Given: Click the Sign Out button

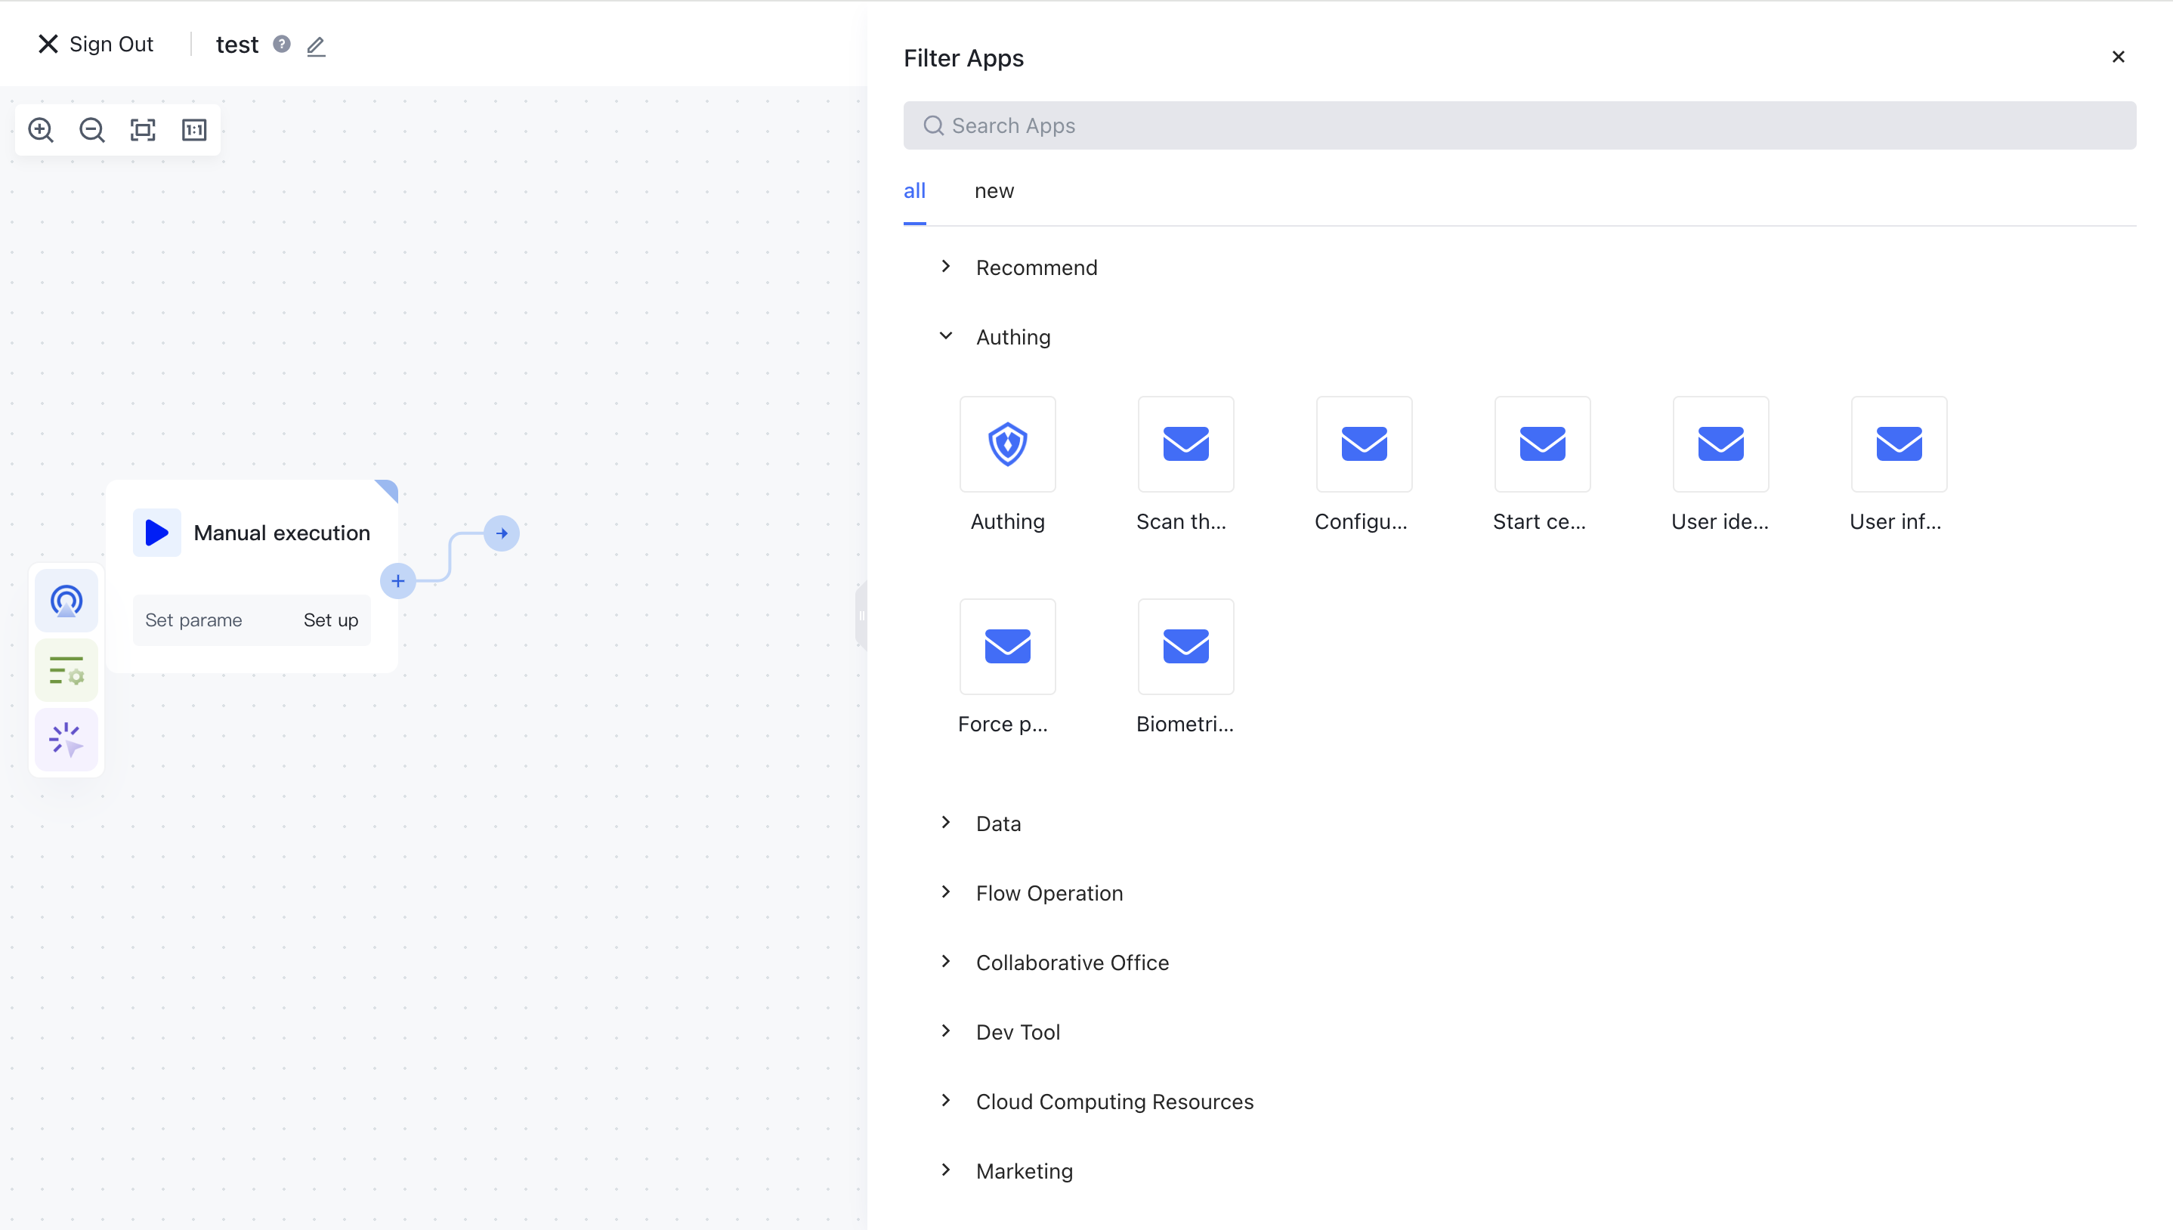Looking at the screenshot, I should point(95,44).
